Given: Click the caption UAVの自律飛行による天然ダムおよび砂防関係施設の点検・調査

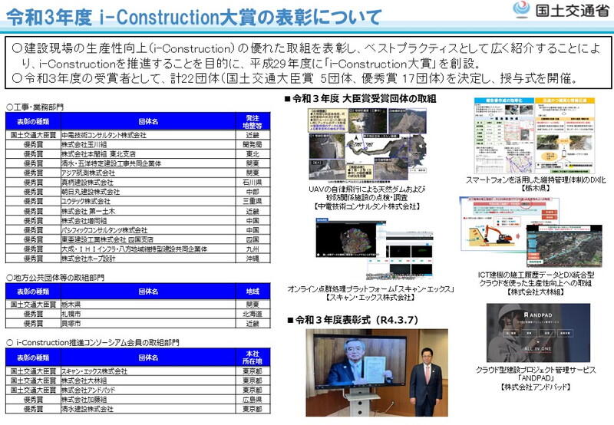Looking at the screenshot, I should [367, 193].
